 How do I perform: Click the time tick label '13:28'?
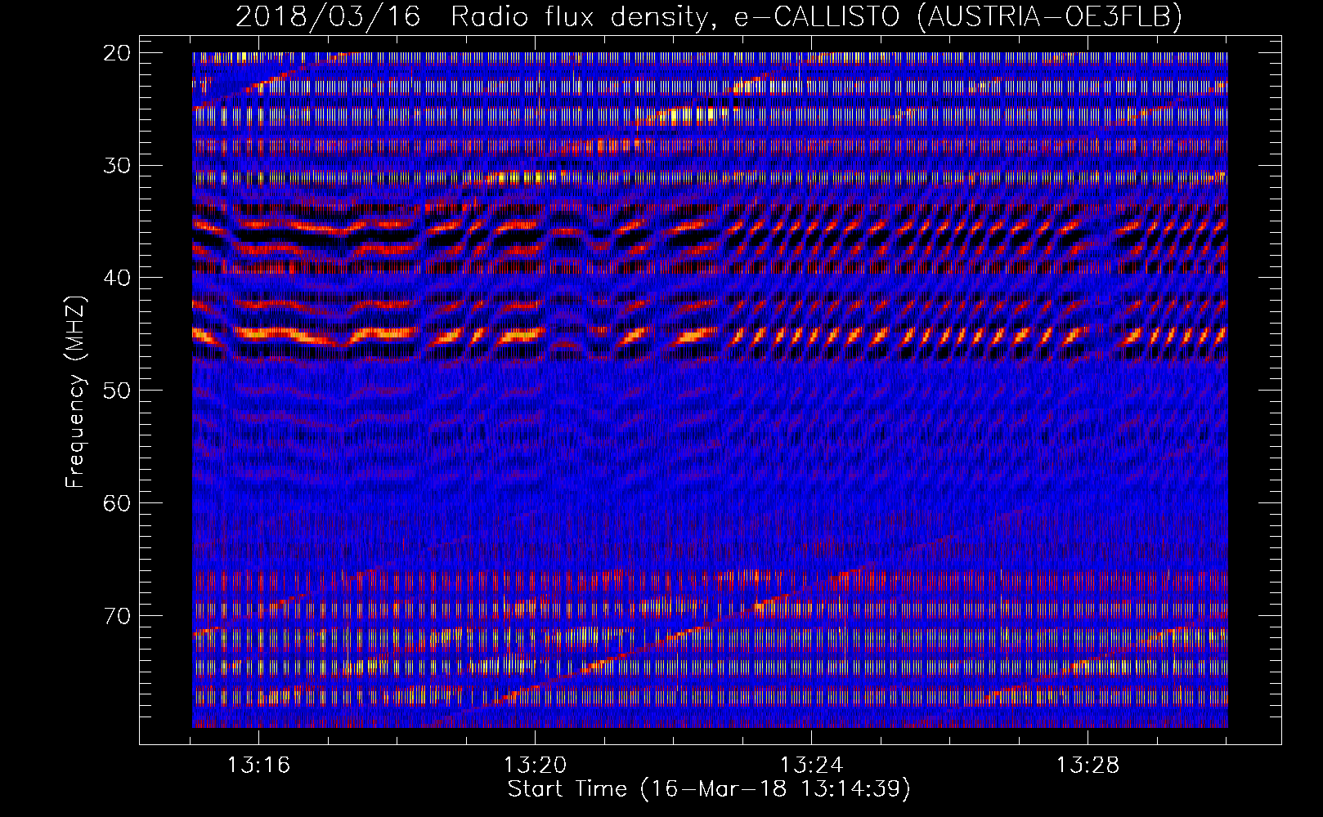click(x=1088, y=766)
